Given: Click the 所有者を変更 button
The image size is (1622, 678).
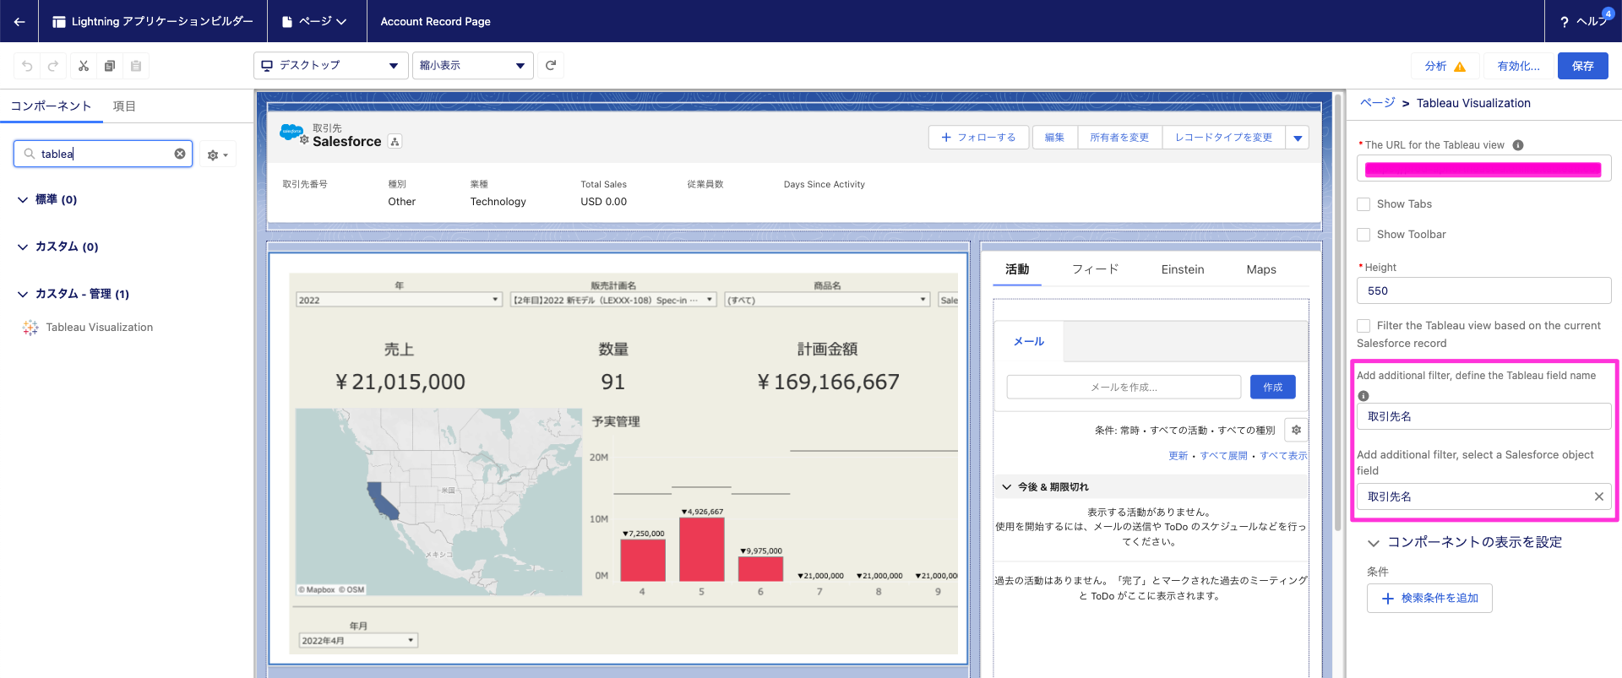Looking at the screenshot, I should [1119, 138].
